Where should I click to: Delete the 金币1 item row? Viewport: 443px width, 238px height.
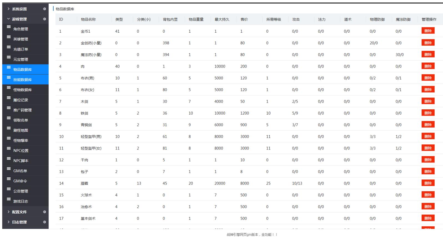point(428,31)
